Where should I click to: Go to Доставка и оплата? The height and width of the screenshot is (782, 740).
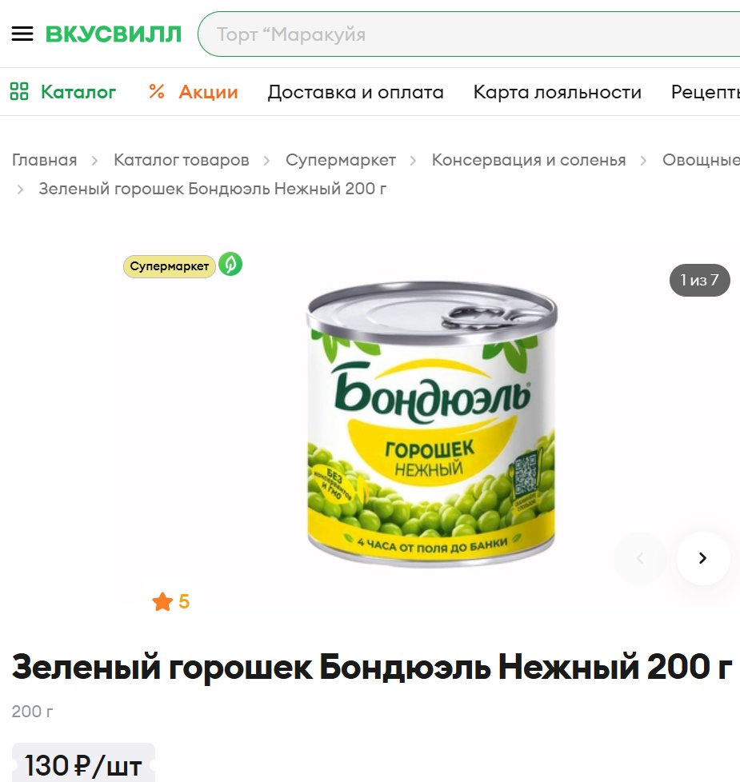coord(355,92)
